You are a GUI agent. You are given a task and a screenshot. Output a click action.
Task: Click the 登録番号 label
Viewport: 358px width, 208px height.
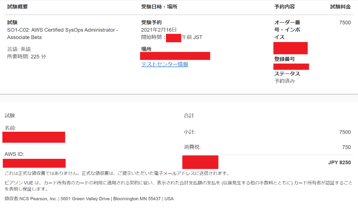pyautogui.click(x=285, y=59)
